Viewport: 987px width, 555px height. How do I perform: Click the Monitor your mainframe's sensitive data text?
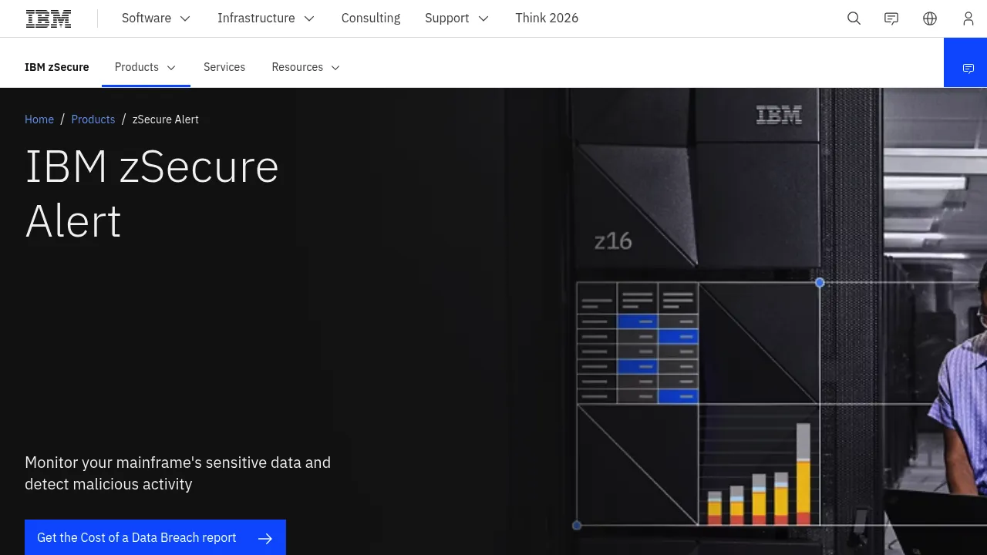coord(178,473)
